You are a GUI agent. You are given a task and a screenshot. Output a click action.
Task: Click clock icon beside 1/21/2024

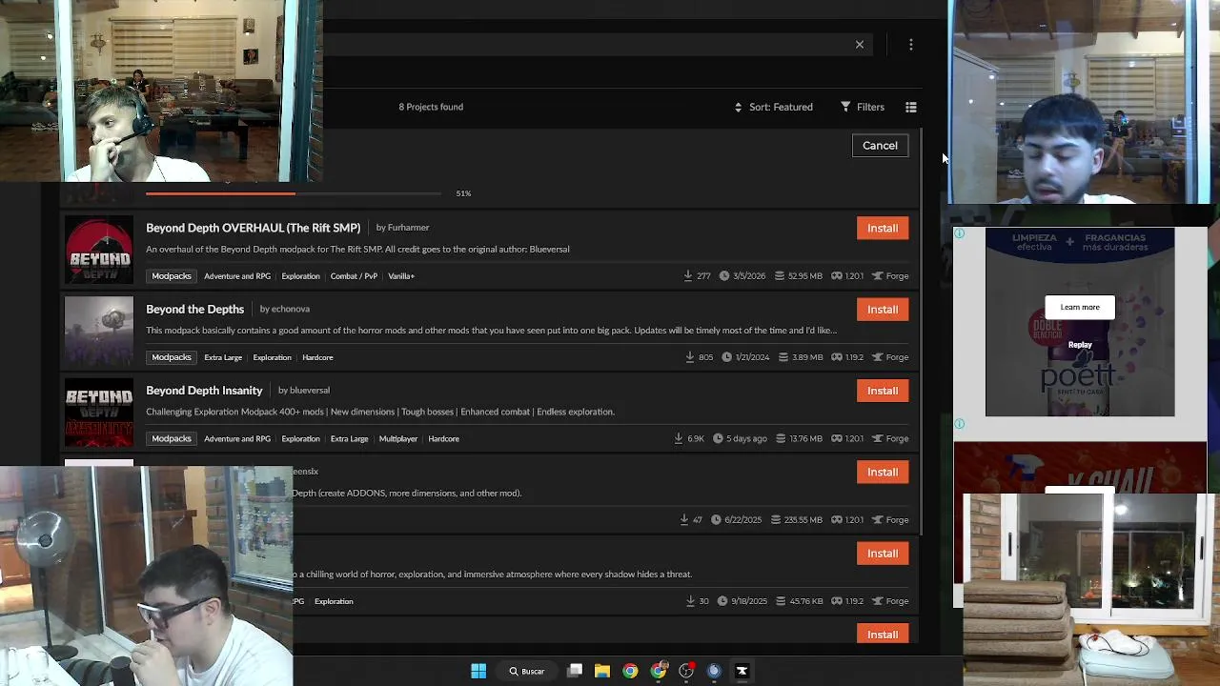pyautogui.click(x=726, y=357)
